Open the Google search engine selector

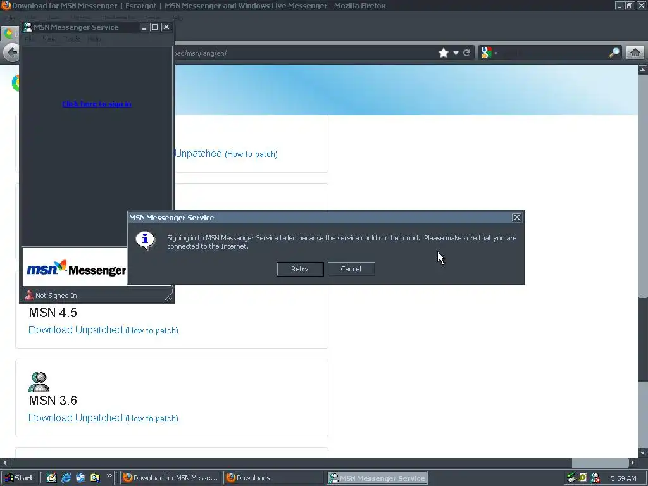[x=489, y=53]
